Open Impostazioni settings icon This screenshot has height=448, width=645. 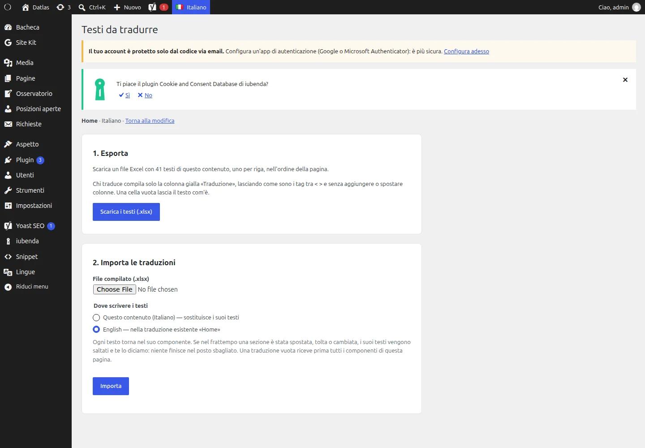point(8,206)
